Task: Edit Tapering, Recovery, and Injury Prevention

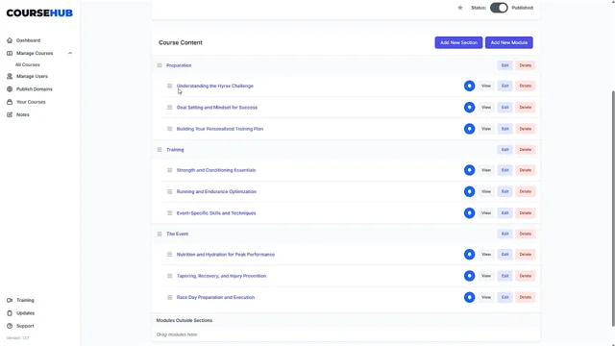Action: tap(504, 276)
